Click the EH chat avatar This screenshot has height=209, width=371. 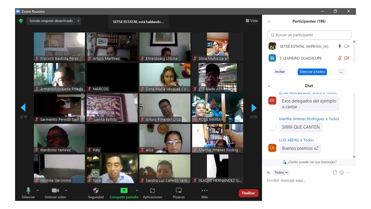[272, 100]
